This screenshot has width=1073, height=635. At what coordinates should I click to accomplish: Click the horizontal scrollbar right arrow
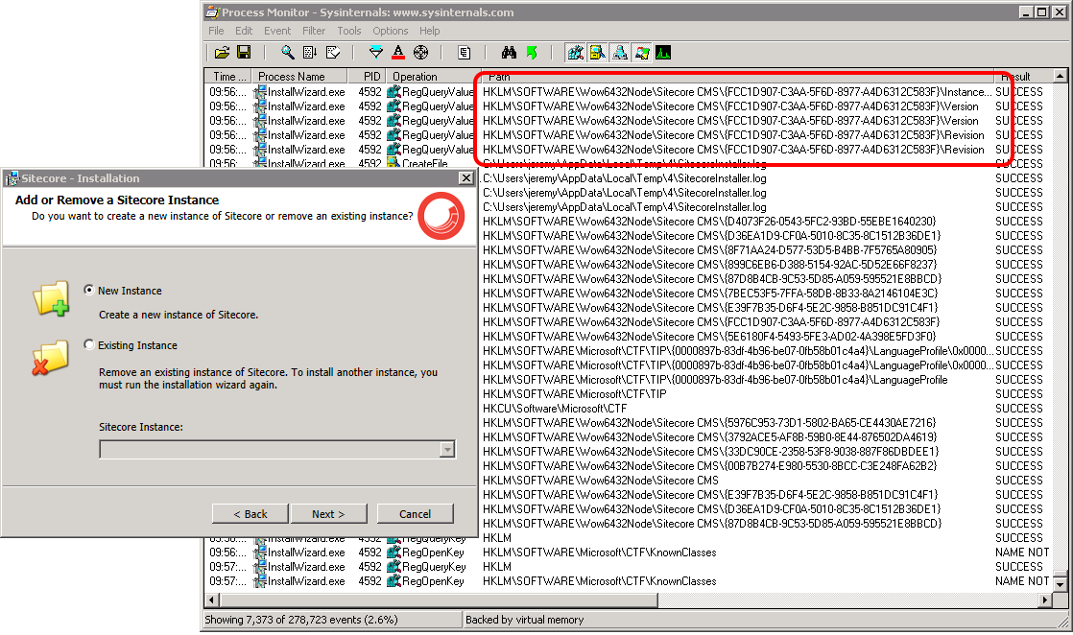coord(1045,600)
